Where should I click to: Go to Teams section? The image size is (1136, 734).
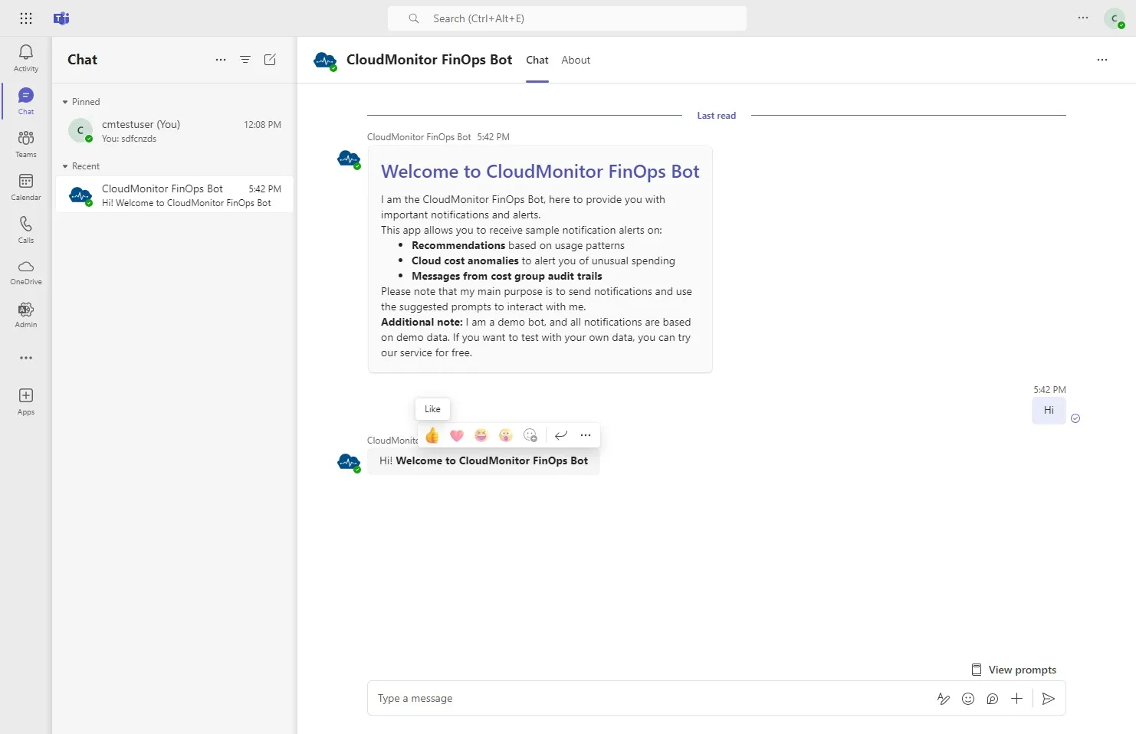[26, 144]
